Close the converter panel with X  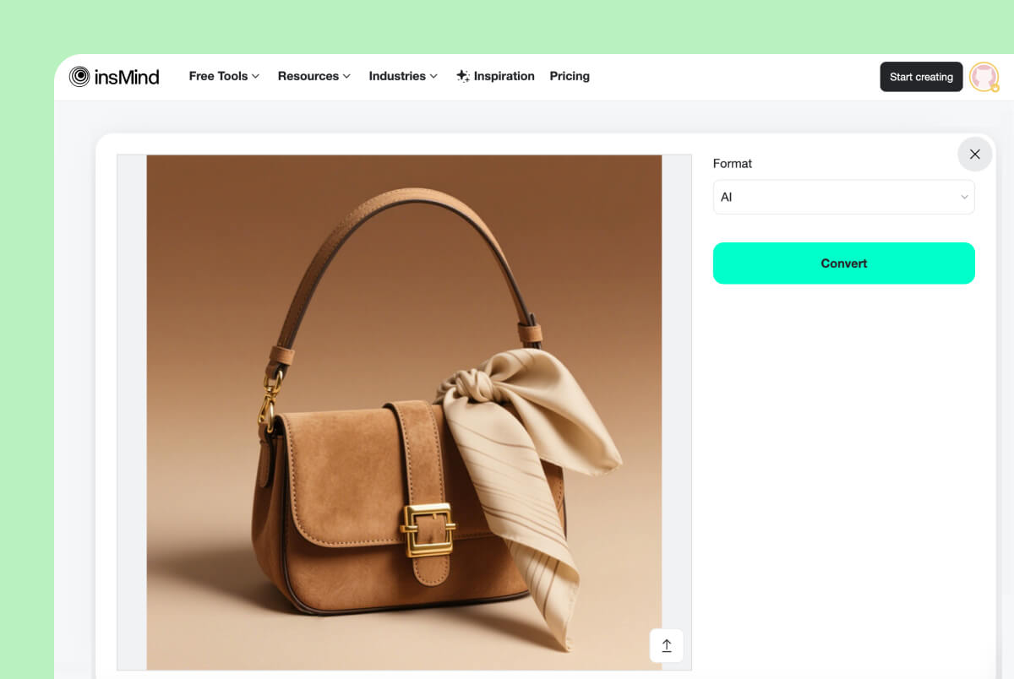(x=975, y=155)
